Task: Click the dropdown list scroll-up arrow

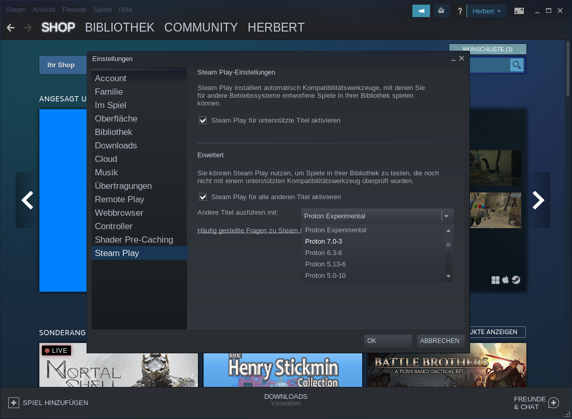Action: click(x=448, y=231)
